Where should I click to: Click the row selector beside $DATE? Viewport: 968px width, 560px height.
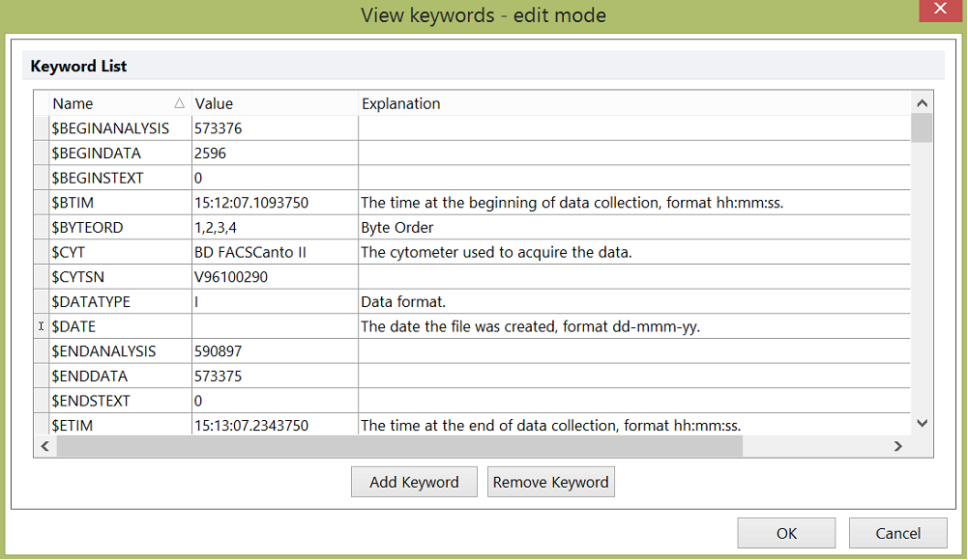point(42,326)
